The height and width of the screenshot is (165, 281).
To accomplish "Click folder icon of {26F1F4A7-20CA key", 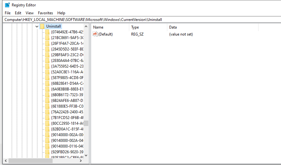I will (47, 43).
